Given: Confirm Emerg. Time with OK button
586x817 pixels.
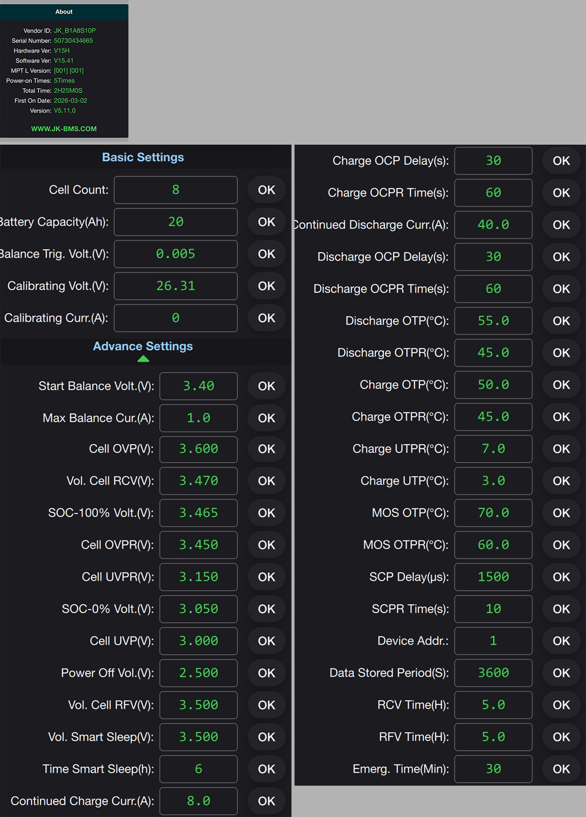Looking at the screenshot, I should (x=561, y=769).
